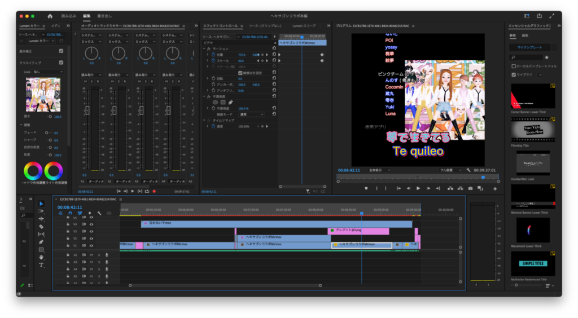Click Mark Out bracket in Program Monitor
578x318 pixels.
pos(386,188)
